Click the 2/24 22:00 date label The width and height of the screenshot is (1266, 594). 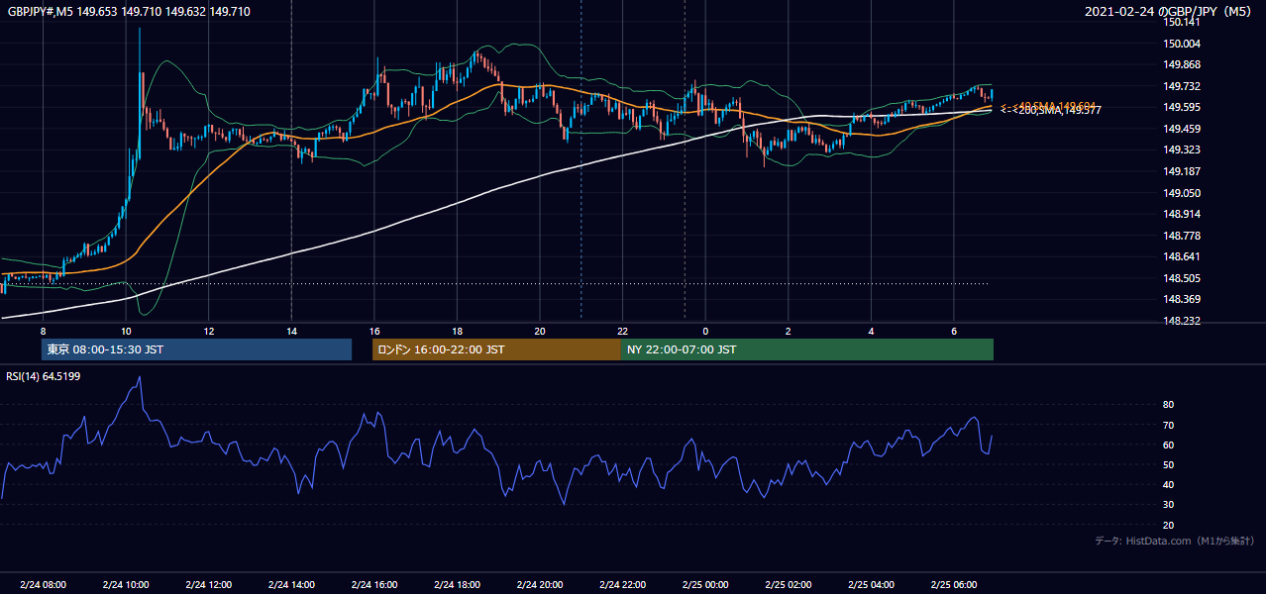click(x=622, y=585)
